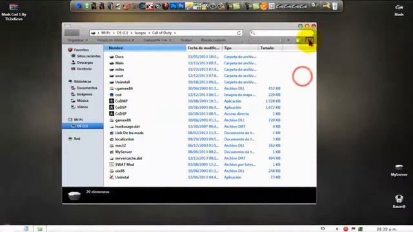The height and width of the screenshot is (232, 413).
Task: Open Música library in sidebar
Action: pyautogui.click(x=80, y=101)
